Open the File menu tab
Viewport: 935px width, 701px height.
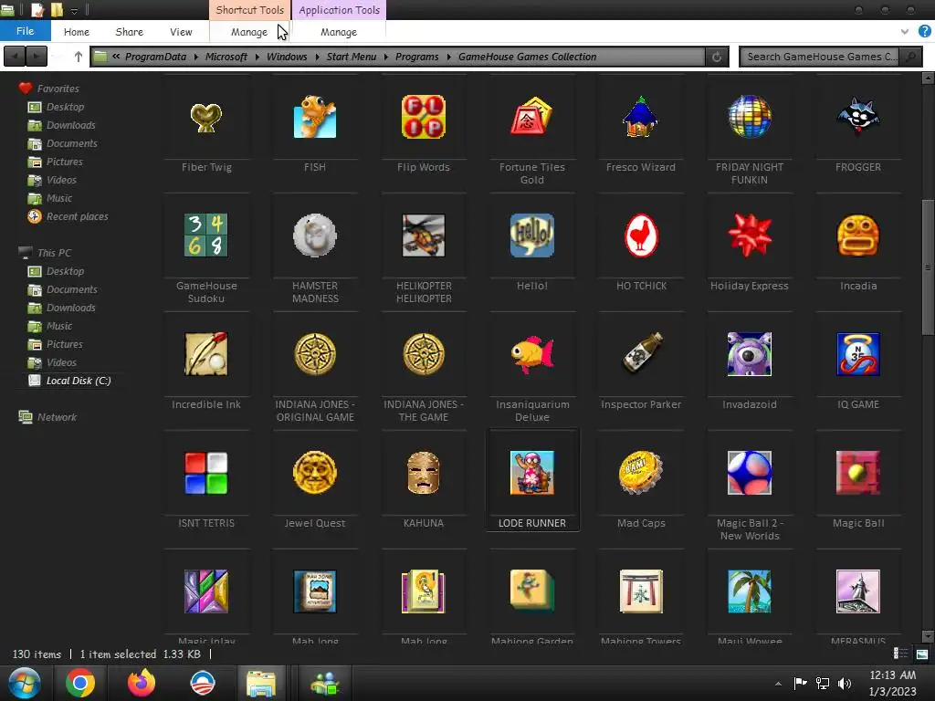coord(25,31)
